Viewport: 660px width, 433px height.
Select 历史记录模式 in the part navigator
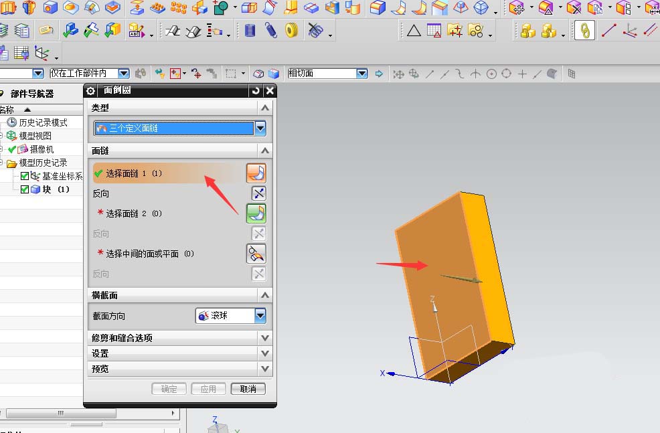pyautogui.click(x=43, y=122)
